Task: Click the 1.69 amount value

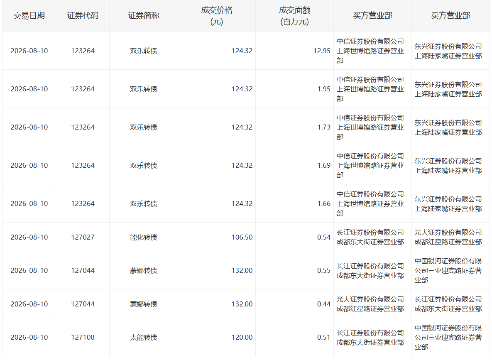Action: 324,165
